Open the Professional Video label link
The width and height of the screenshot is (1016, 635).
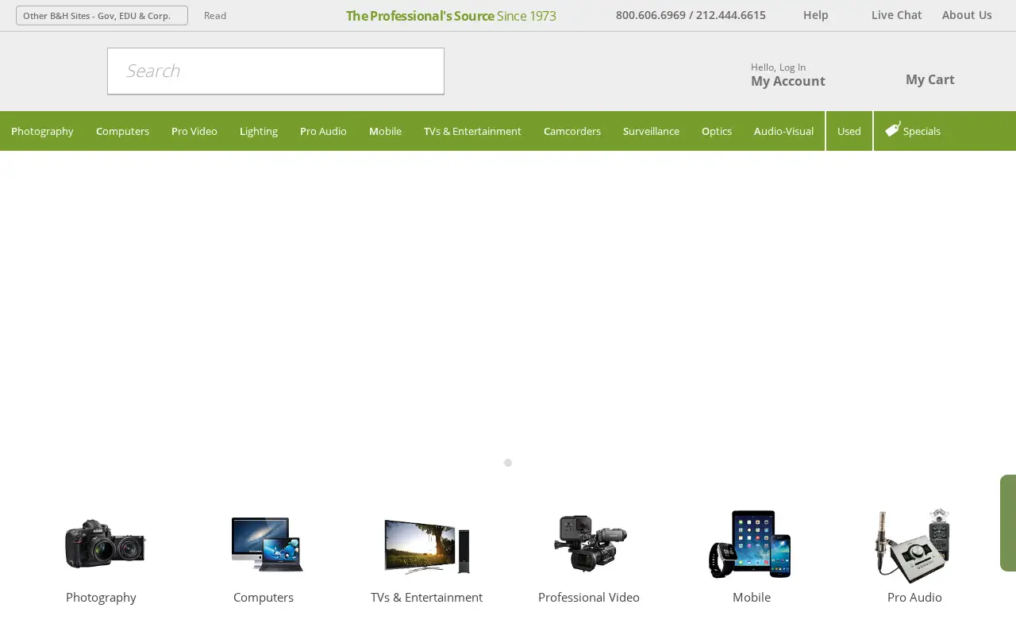coord(589,597)
